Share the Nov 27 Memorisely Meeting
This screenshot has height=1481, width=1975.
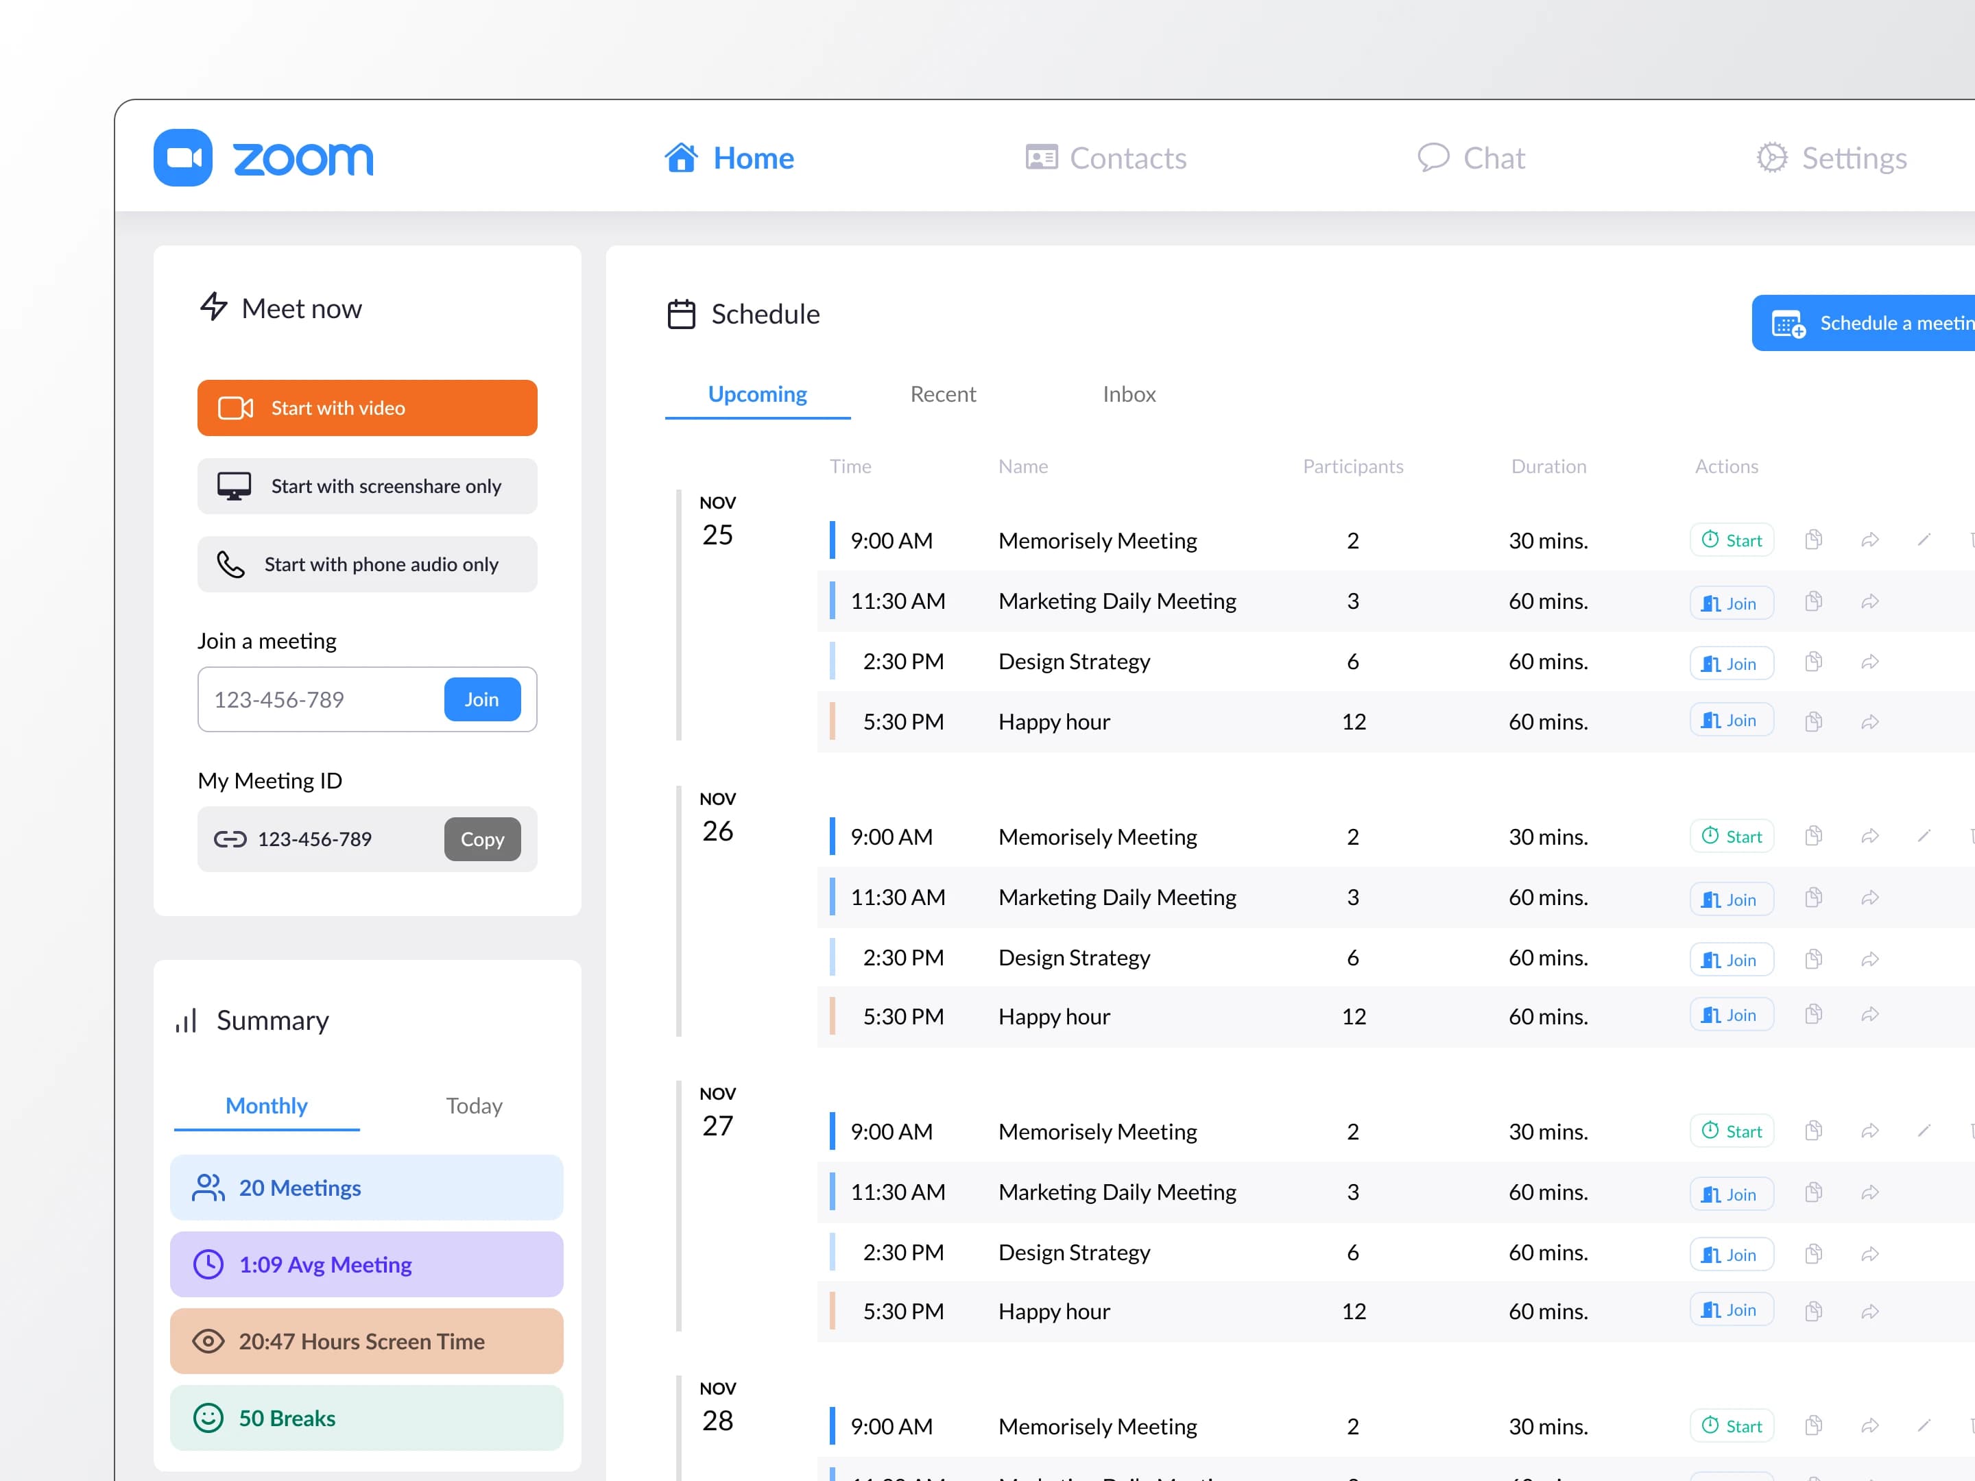pos(1869,1131)
